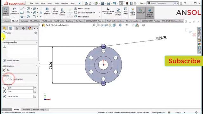
Task: Open the Help menu
Action: (x=72, y=3)
